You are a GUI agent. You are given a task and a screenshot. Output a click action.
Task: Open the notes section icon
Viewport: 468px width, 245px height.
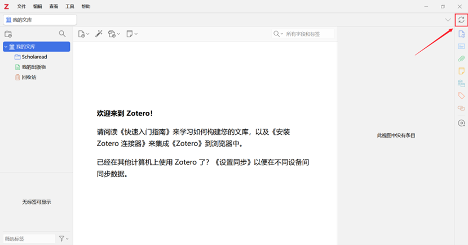(x=461, y=71)
